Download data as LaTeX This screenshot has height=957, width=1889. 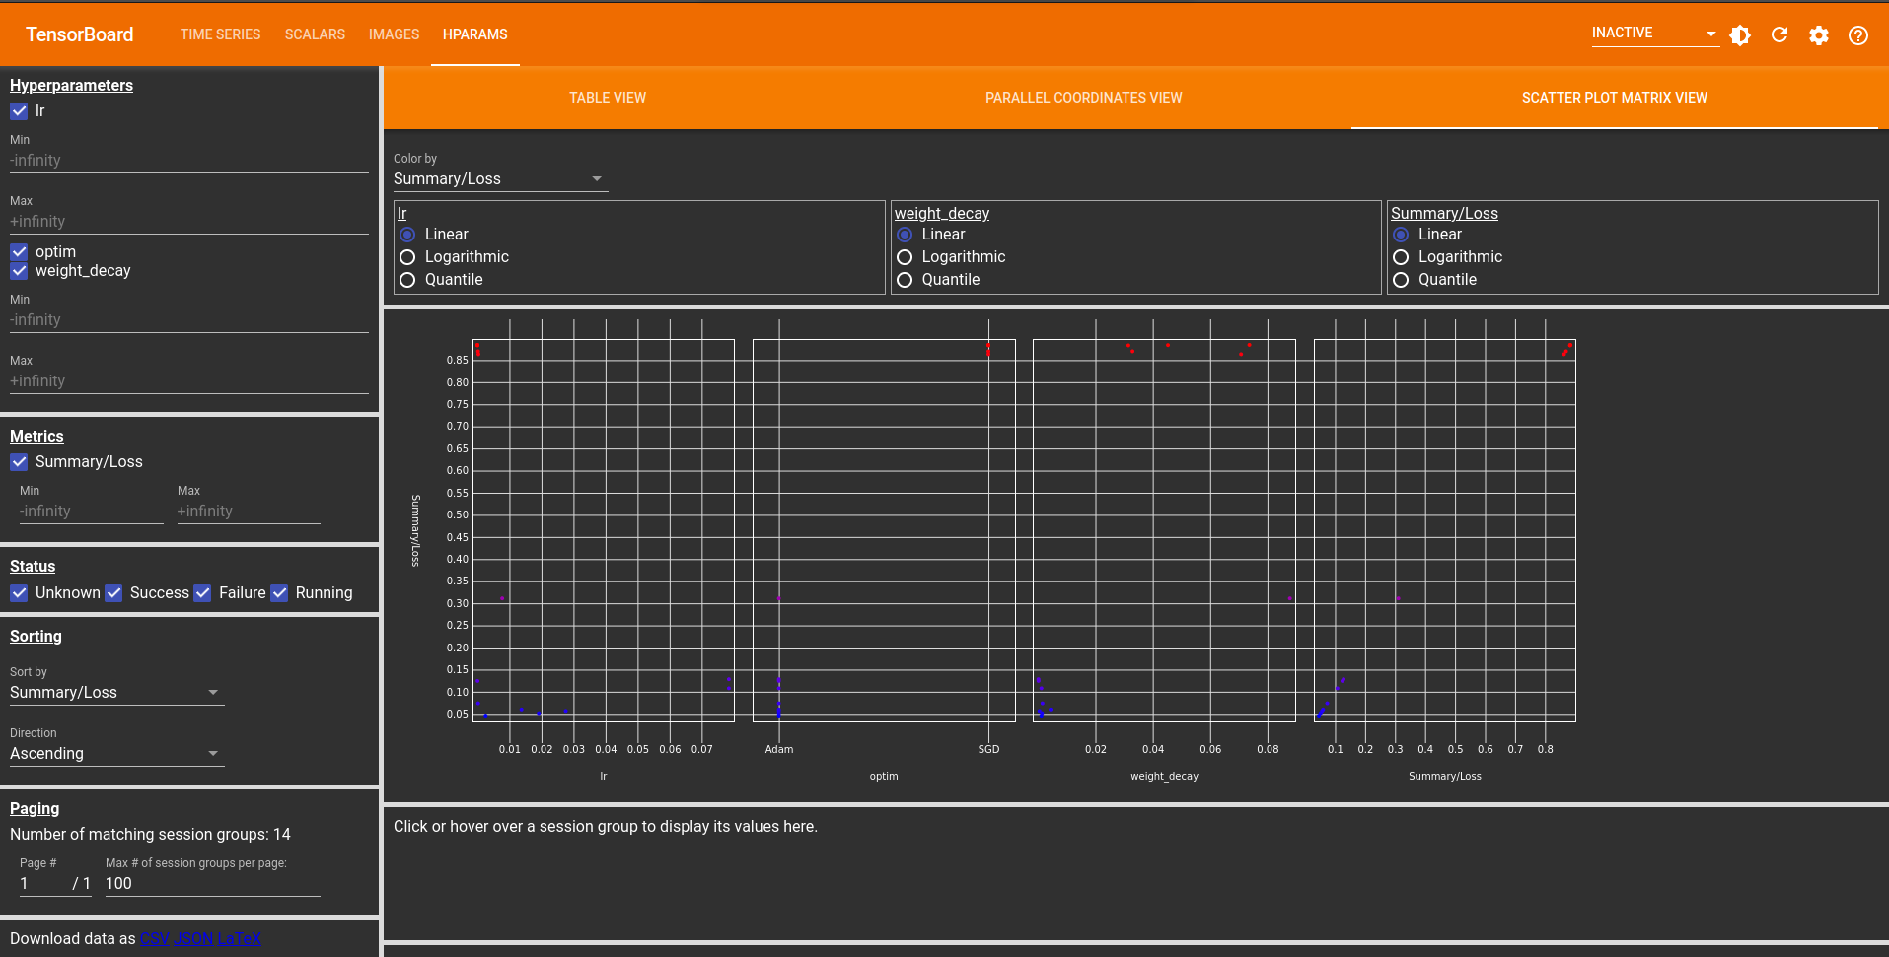tap(239, 939)
